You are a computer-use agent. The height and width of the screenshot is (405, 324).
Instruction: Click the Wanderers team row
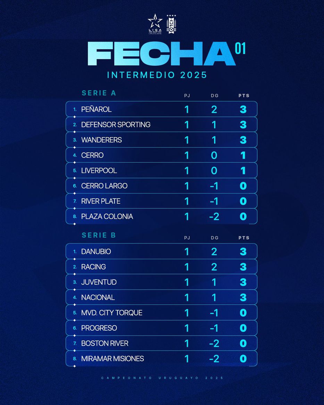(x=161, y=140)
